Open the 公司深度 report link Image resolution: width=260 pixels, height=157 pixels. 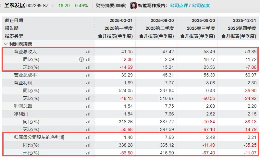point(201,6)
